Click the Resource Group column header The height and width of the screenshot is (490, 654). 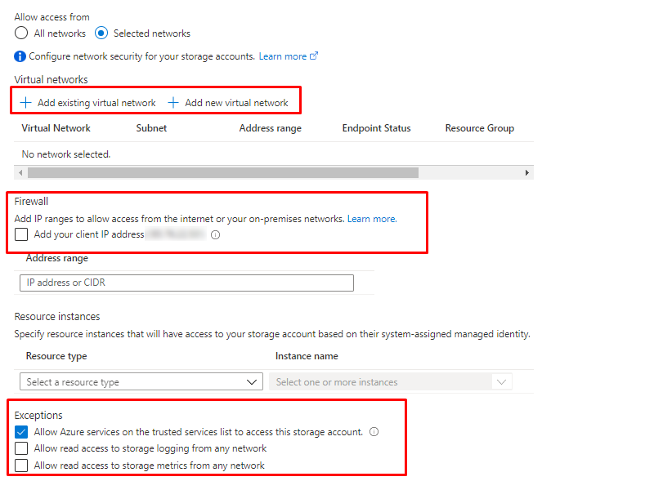point(479,128)
